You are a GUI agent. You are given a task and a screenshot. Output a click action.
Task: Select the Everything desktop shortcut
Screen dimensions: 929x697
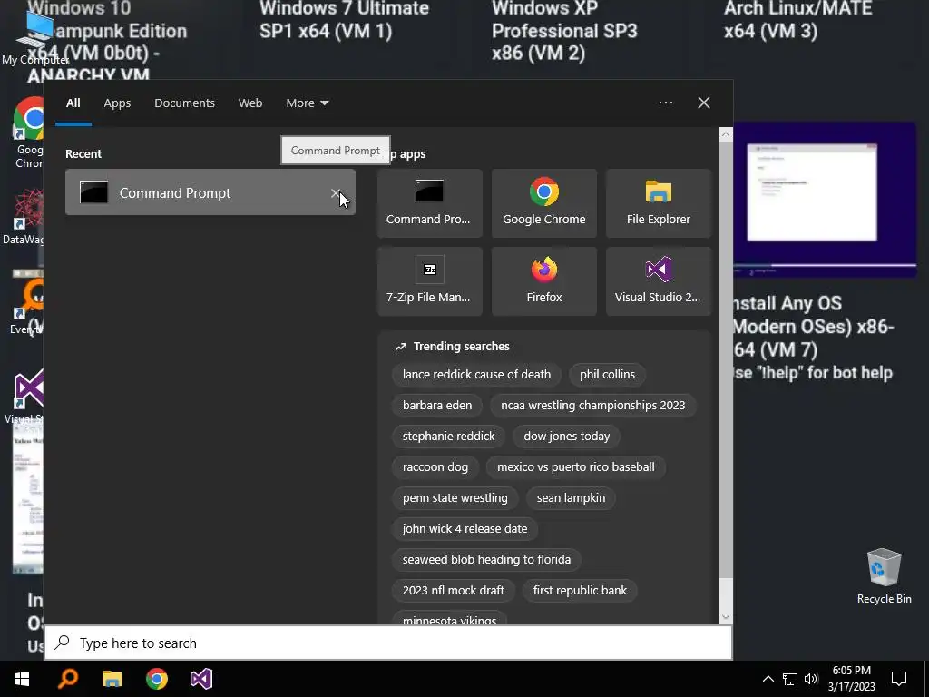[x=26, y=306]
